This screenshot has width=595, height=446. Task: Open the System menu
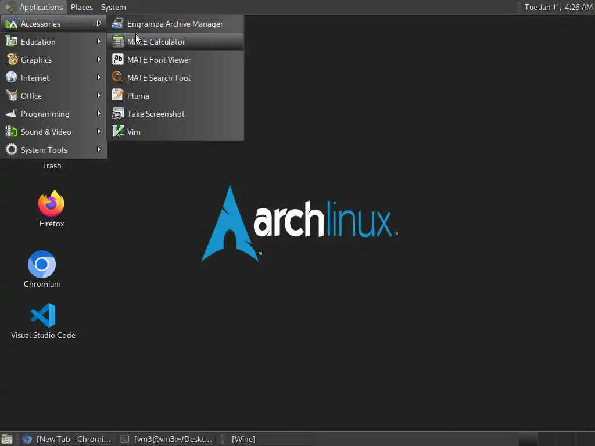pos(113,7)
